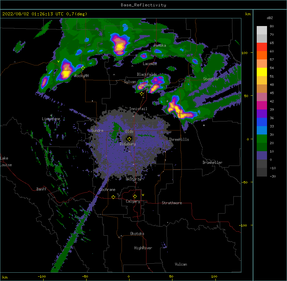This screenshot has width=287, height=281.
Task: Click the Okotoks label
Action: (137, 234)
